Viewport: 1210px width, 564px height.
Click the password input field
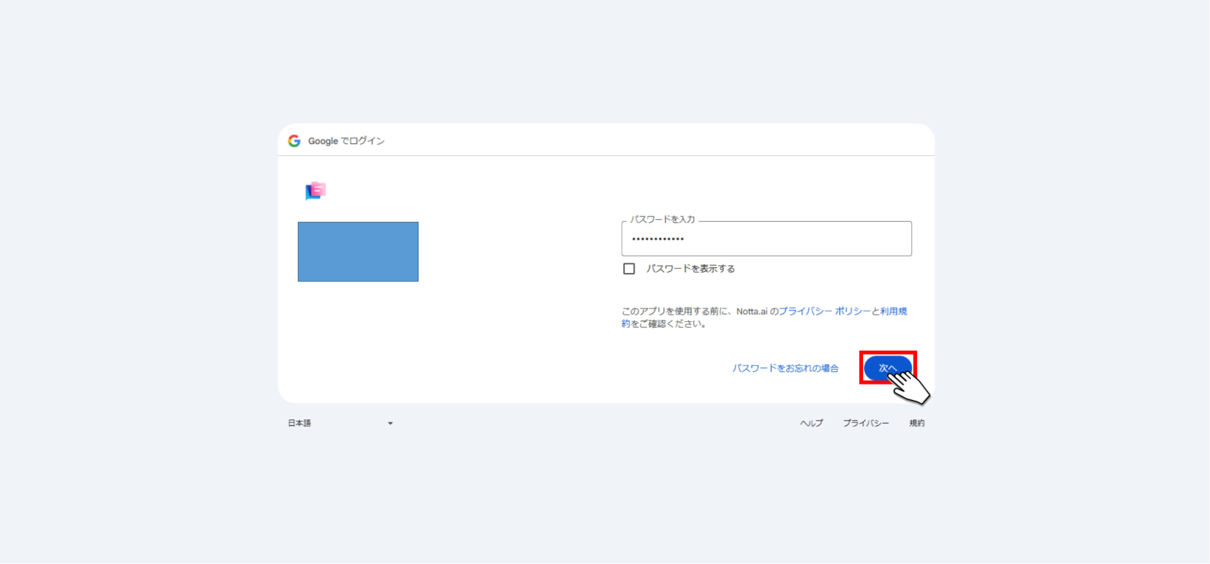(766, 238)
